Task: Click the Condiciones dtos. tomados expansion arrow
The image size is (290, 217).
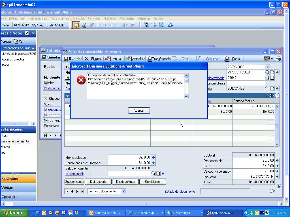Action: coord(153,163)
